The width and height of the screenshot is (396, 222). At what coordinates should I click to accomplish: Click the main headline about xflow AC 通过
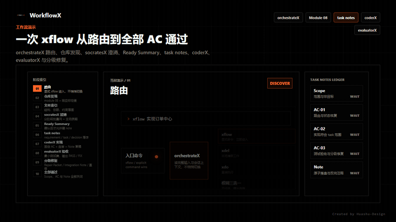[102, 39]
